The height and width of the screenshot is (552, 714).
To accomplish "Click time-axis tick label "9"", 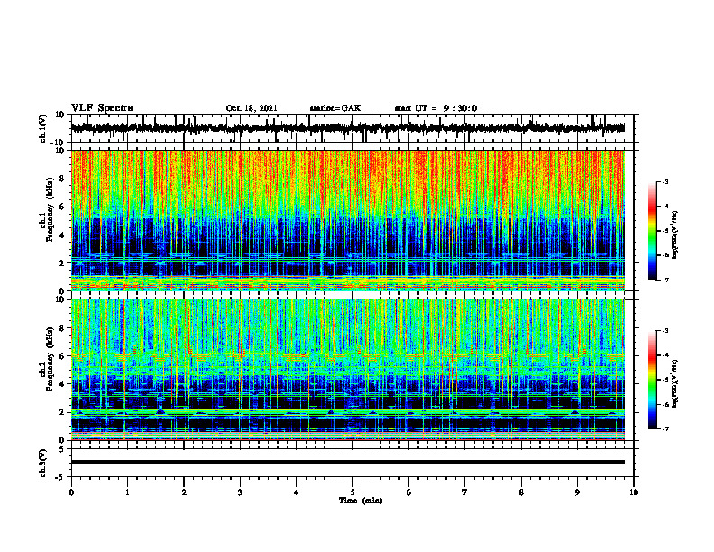I will (x=577, y=492).
